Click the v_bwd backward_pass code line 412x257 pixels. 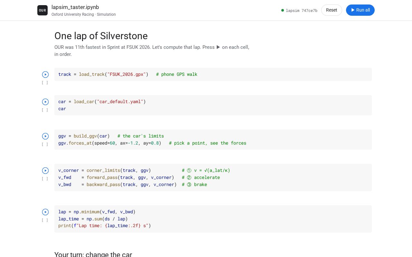tap(133, 184)
